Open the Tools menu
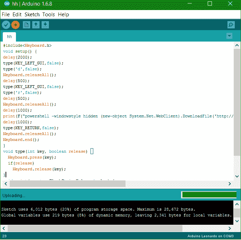Image resolution: width=241 pixels, height=240 pixels. tap(49, 15)
